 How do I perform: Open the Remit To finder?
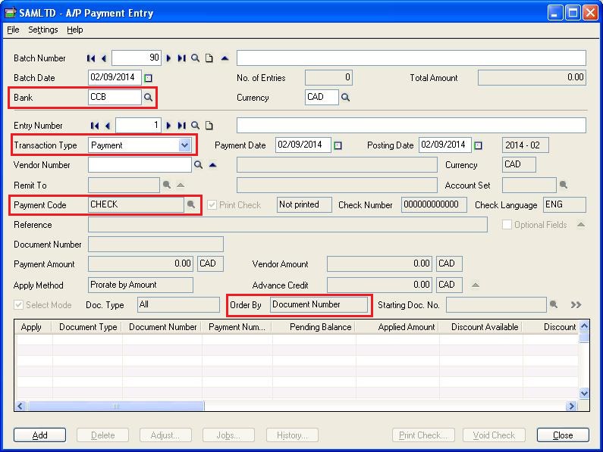[x=167, y=185]
